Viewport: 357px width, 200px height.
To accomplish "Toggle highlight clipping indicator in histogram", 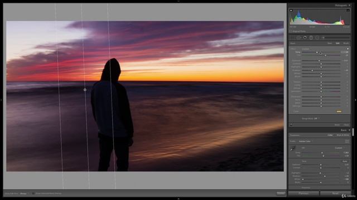I will 348,11.
